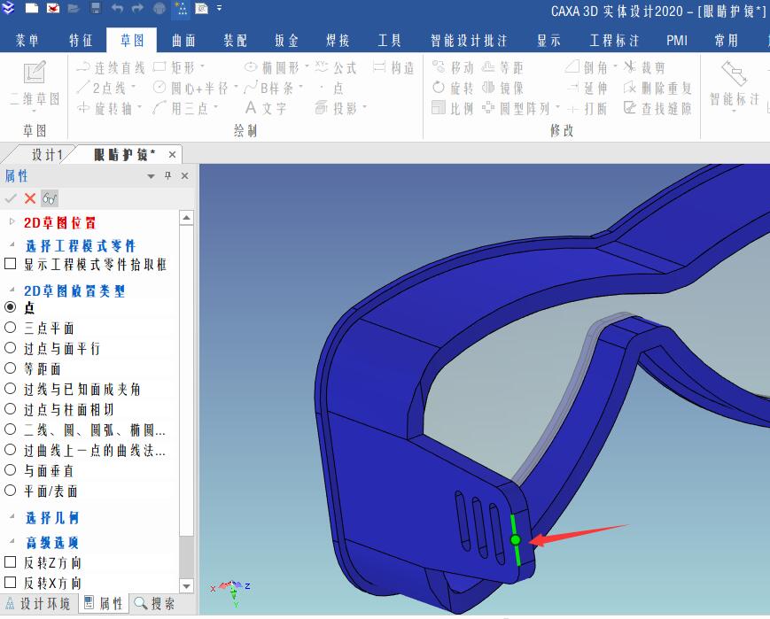Click the properties panel scrollbar down arrow
Viewport: 770px width, 619px height.
pos(185,585)
